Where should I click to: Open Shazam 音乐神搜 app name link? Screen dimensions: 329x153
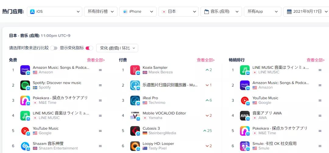pyautogui.click(x=48, y=144)
